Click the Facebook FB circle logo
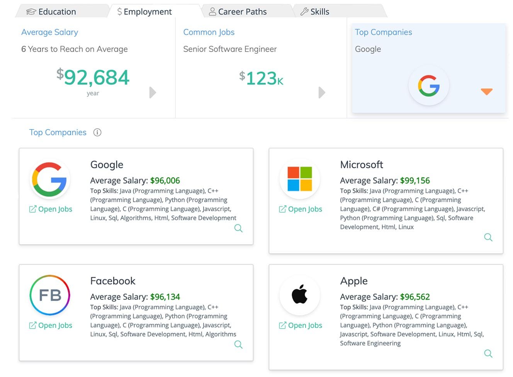The width and height of the screenshot is (513, 377). tap(49, 295)
